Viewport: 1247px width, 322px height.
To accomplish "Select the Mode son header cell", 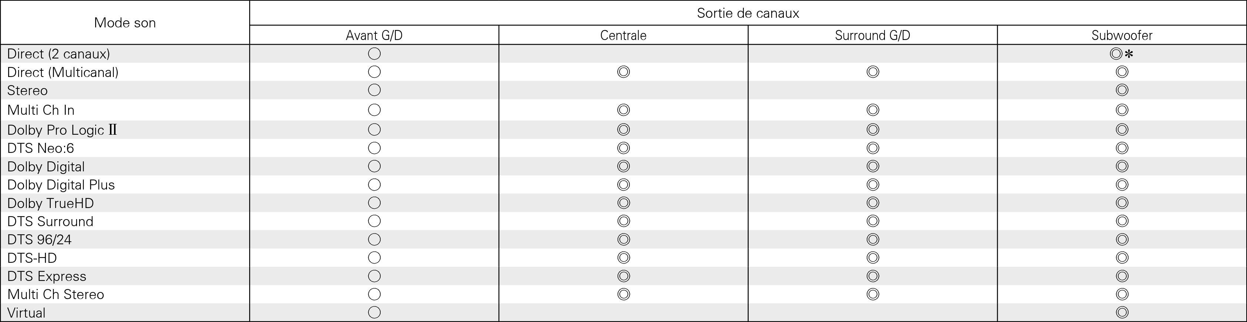I will [x=125, y=23].
